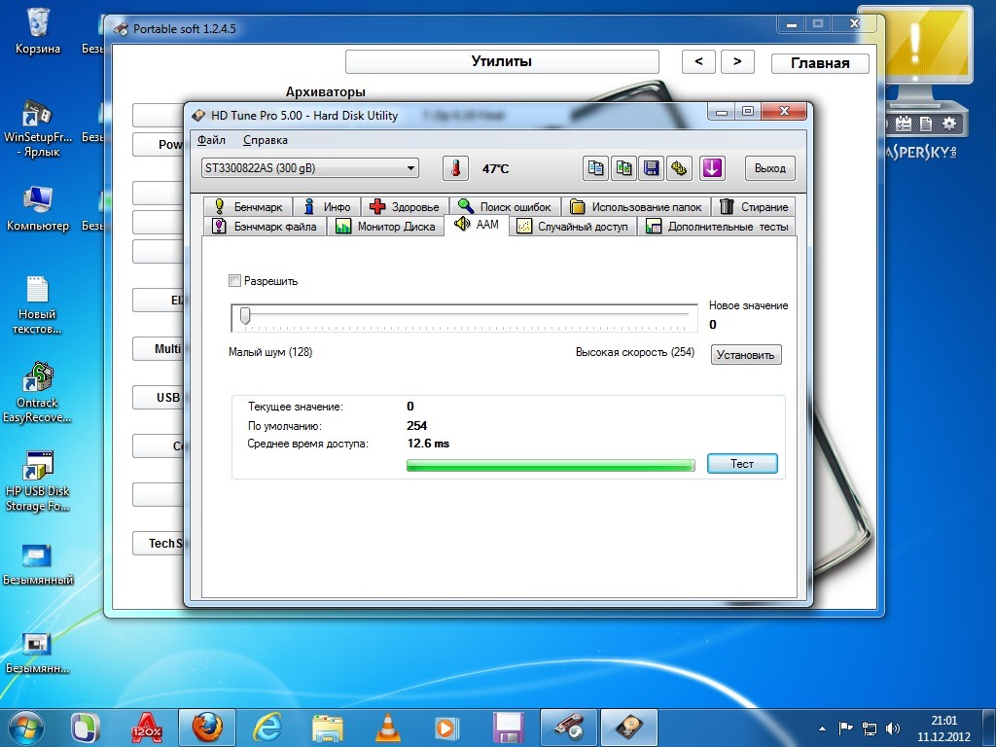The height and width of the screenshot is (747, 996).
Task: Open the Файл menu
Action: coord(211,140)
